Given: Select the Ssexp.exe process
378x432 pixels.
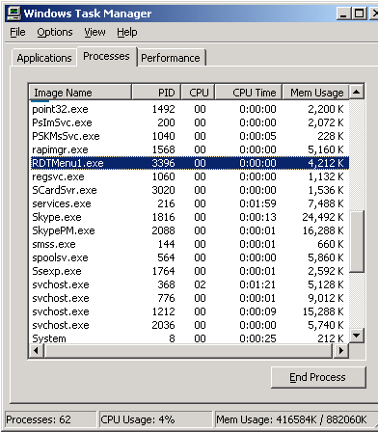Looking at the screenshot, I should pos(189,271).
